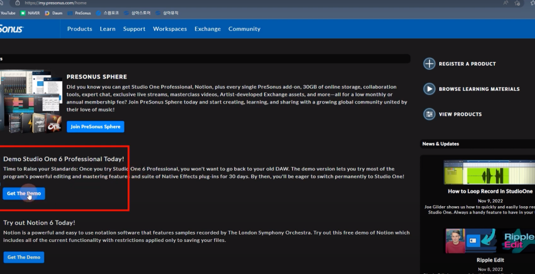
Task: Open the PreSonus bookmark
Action: pyautogui.click(x=79, y=13)
